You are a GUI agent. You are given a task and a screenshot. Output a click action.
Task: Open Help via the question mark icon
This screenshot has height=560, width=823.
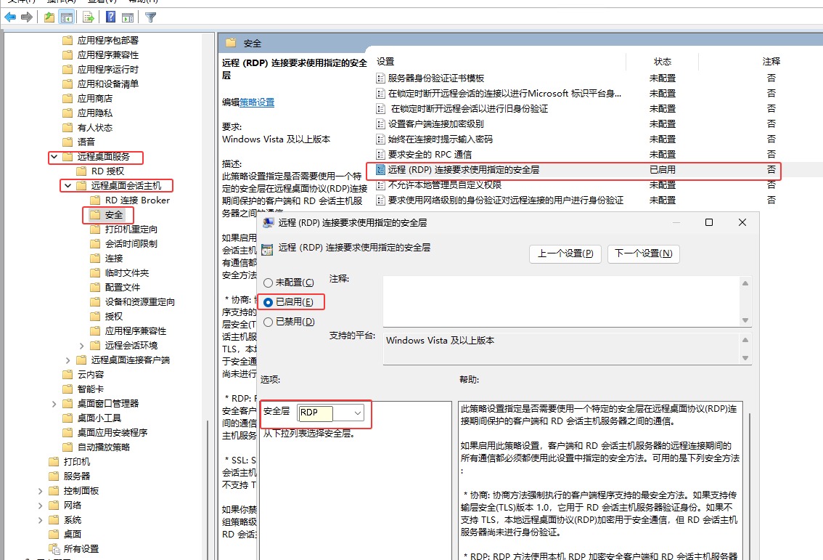tap(110, 17)
